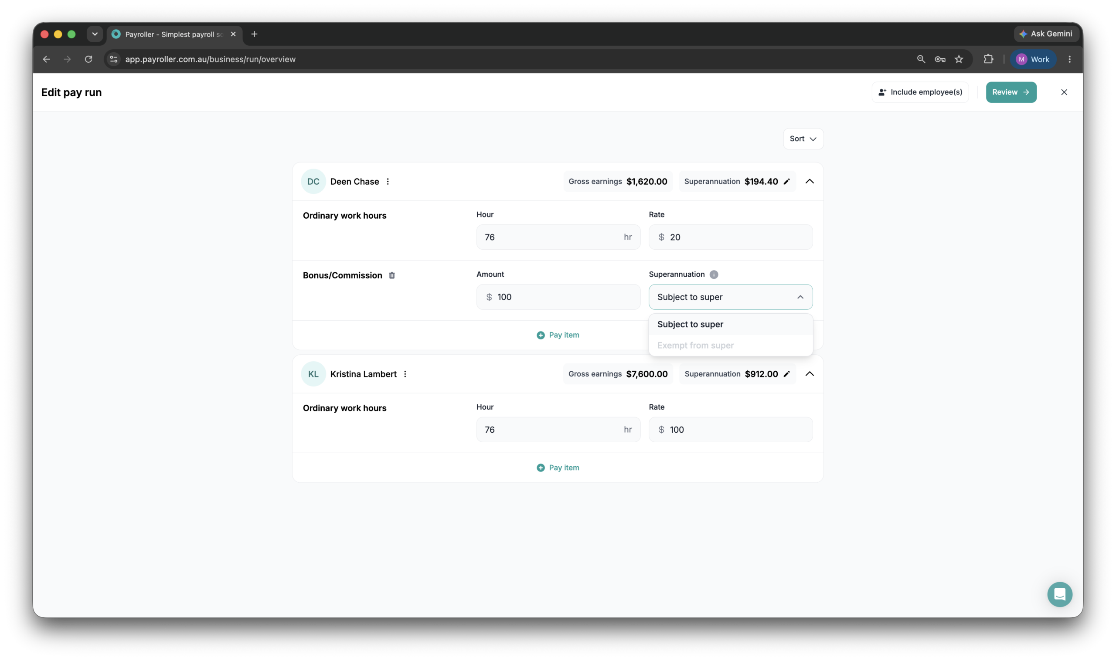Select the Subject to super option
This screenshot has height=661, width=1116.
(731, 324)
